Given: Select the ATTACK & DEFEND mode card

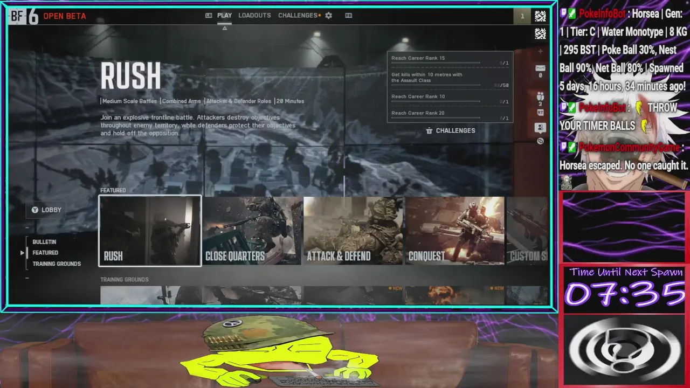Looking at the screenshot, I should pyautogui.click(x=353, y=231).
